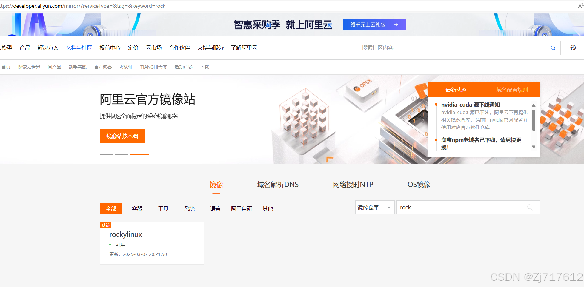Image resolution: width=584 pixels, height=287 pixels.
Task: Filter mirrors by 系统 category
Action: coord(189,208)
